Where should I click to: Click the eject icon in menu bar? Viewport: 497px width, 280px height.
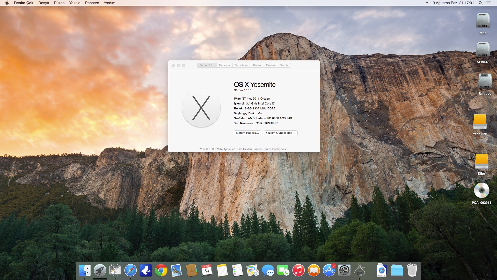coord(427,3)
